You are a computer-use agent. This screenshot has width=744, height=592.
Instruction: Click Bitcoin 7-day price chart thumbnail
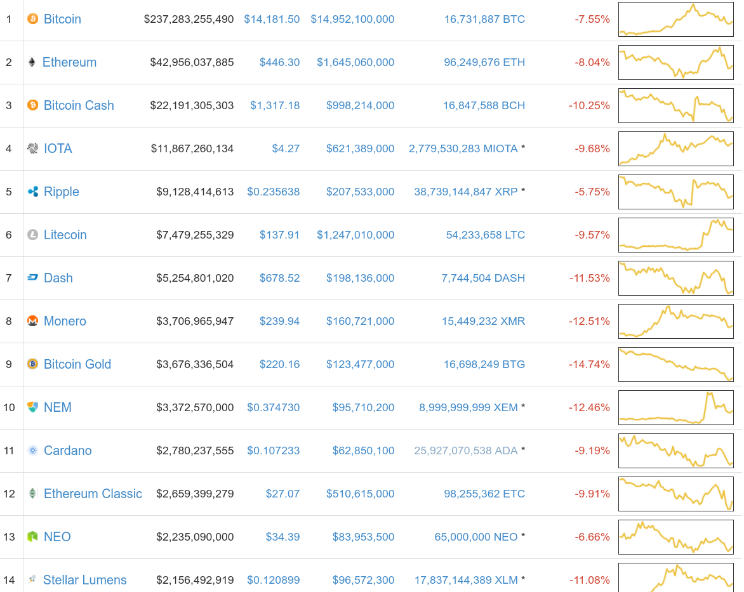click(676, 20)
